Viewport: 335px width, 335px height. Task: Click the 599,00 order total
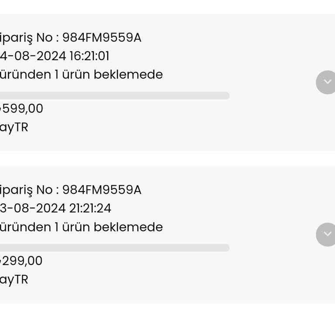coord(22,109)
